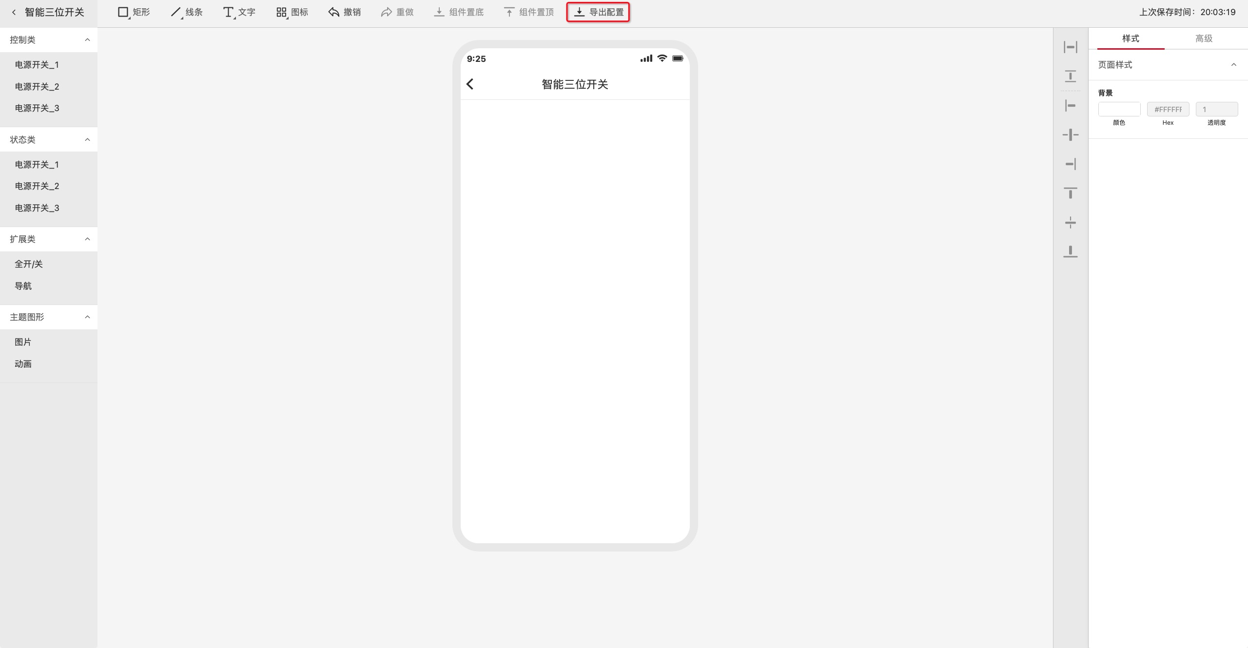Switch to the 高级 tab
Image resolution: width=1248 pixels, height=648 pixels.
click(x=1203, y=38)
